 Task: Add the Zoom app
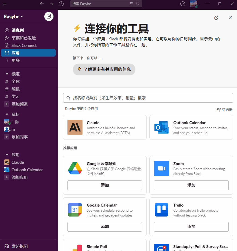point(191,185)
